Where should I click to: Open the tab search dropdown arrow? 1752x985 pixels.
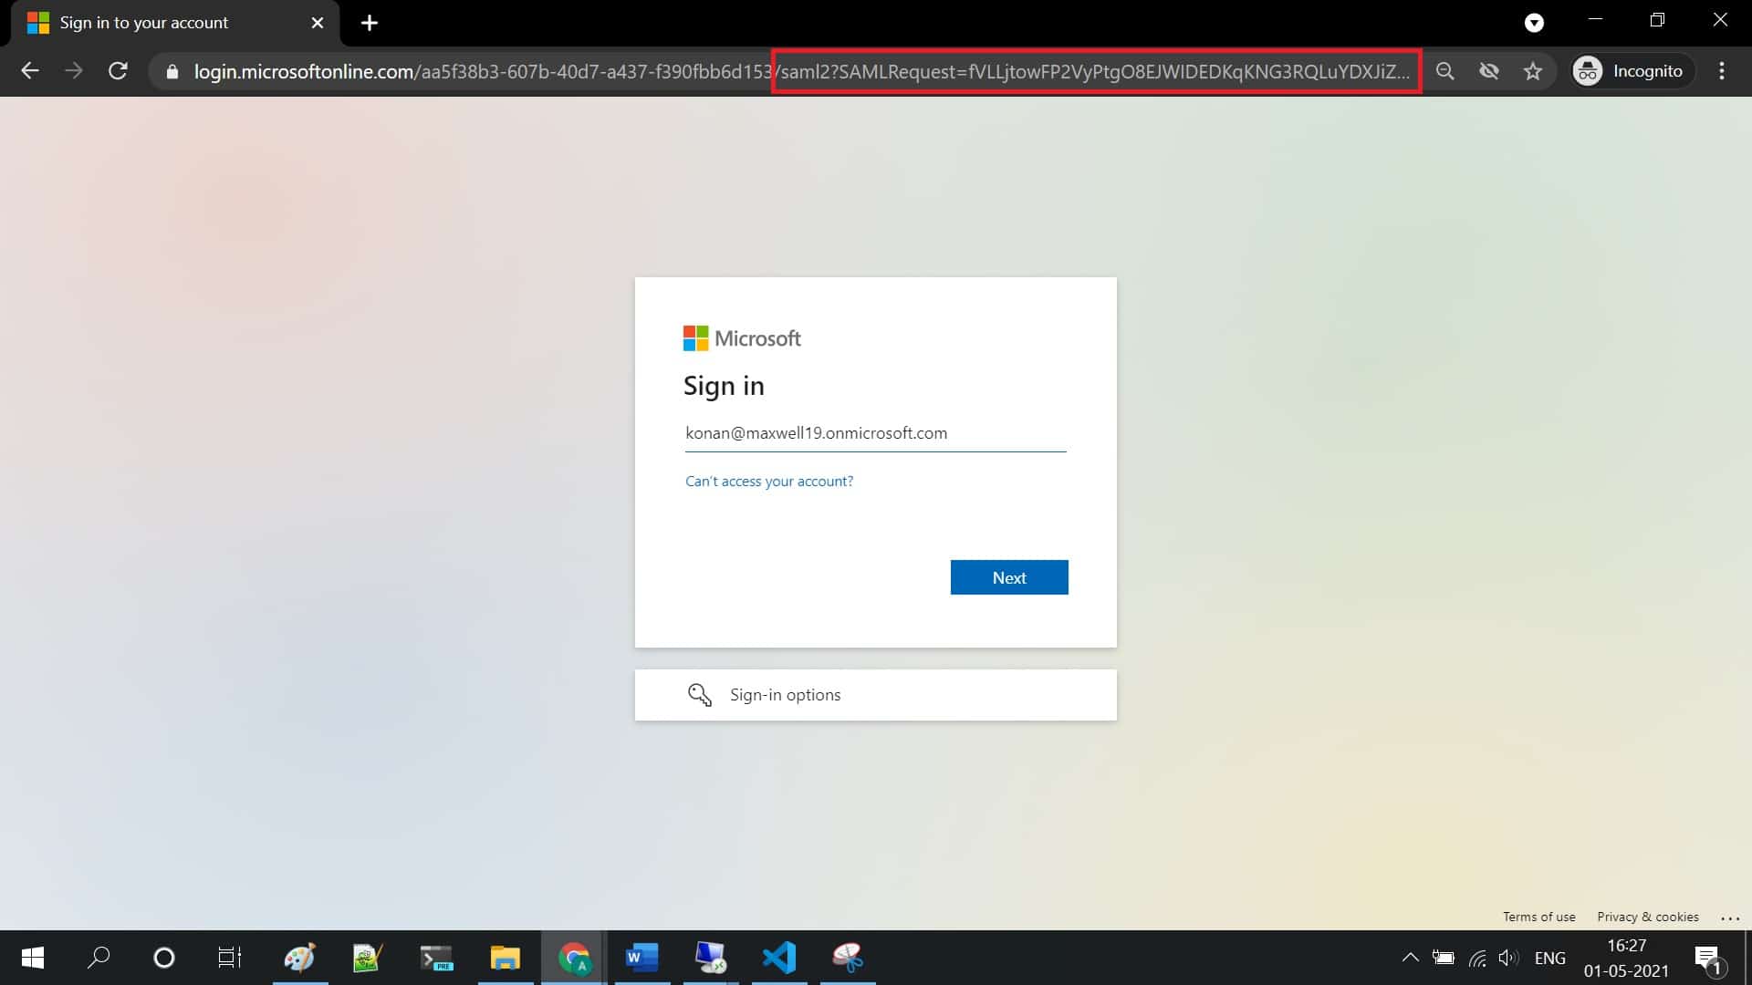pos(1535,23)
